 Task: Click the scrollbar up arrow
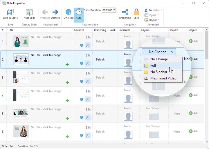207,30
